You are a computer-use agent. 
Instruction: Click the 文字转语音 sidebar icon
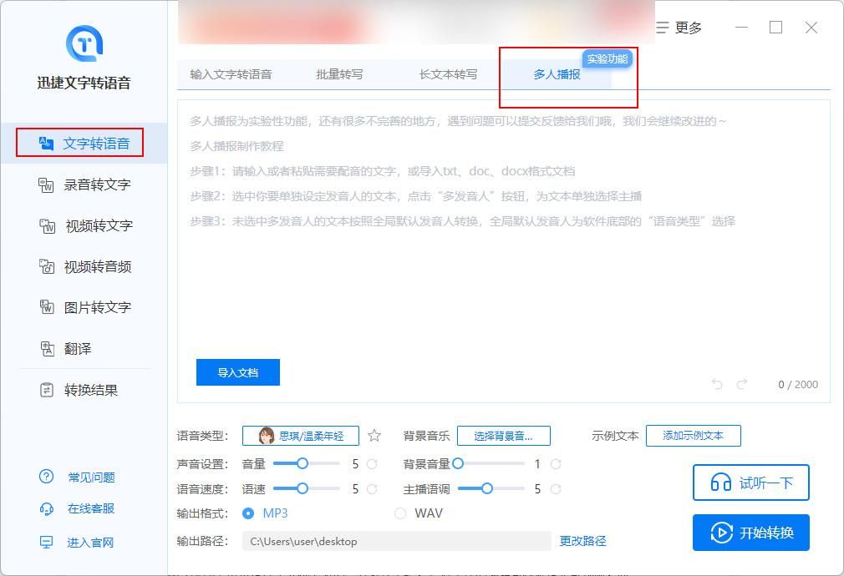(46, 144)
